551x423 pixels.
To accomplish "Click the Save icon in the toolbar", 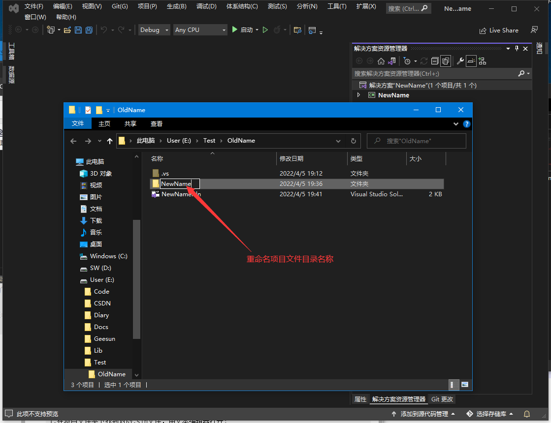I will point(77,30).
